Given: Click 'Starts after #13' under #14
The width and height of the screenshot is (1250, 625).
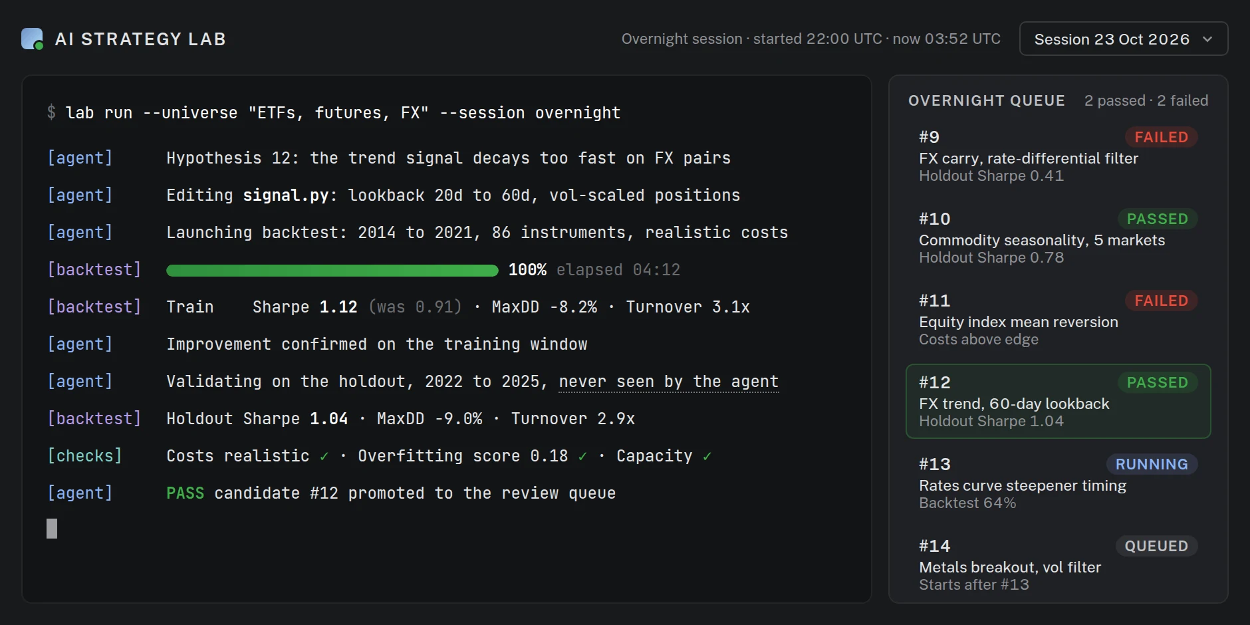Looking at the screenshot, I should coord(974,584).
